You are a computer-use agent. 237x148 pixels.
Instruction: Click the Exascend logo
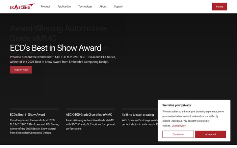(x=22, y=7)
